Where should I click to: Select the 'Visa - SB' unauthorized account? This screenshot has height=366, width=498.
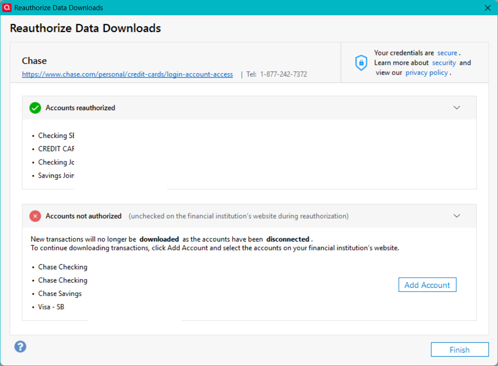coord(51,307)
